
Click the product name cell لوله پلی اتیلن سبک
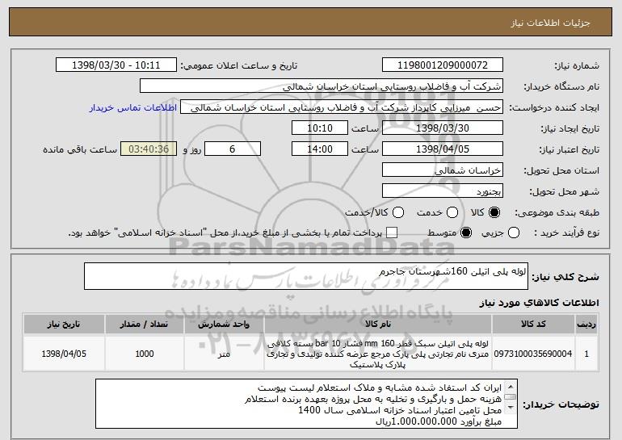378,354
